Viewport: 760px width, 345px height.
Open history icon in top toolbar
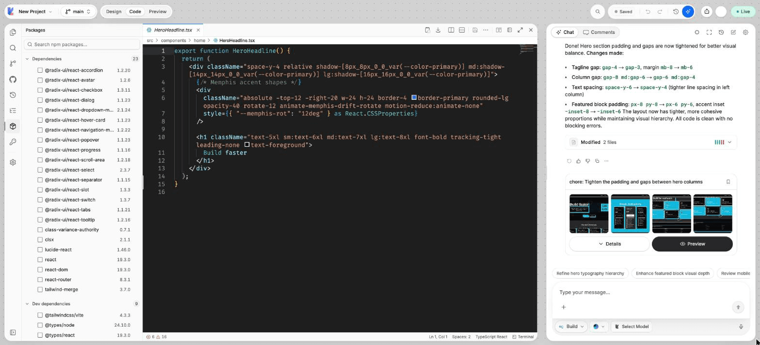[676, 12]
